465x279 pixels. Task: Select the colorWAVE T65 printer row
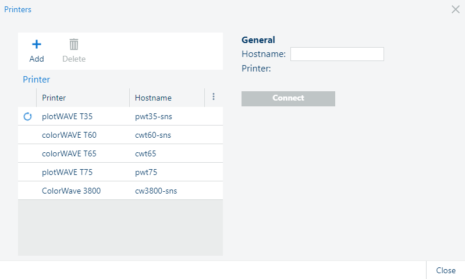click(x=120, y=153)
